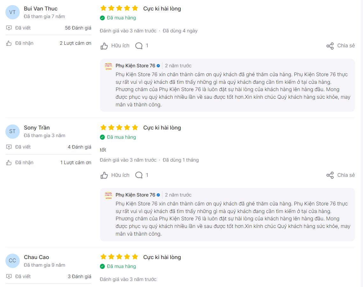Click the CC avatar of Chau Cao
363x287 pixels.
pyautogui.click(x=12, y=261)
